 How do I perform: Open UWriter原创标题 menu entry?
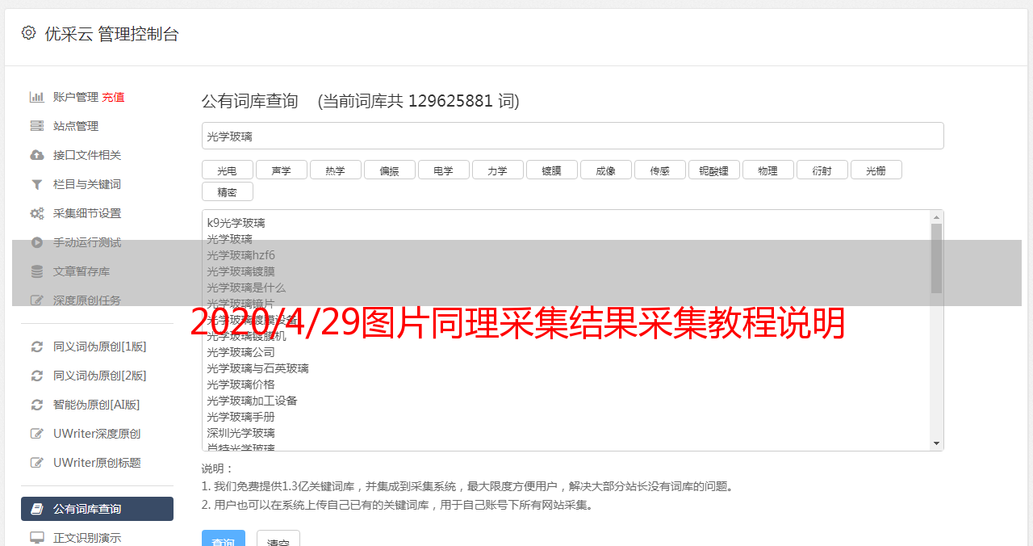[x=97, y=463]
